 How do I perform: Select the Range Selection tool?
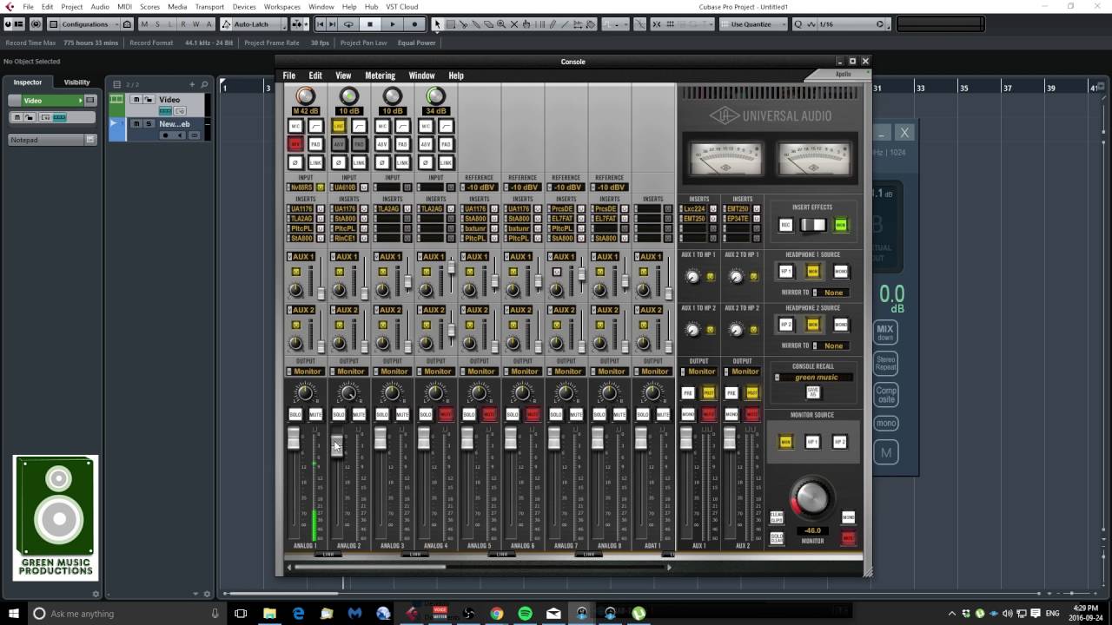450,24
